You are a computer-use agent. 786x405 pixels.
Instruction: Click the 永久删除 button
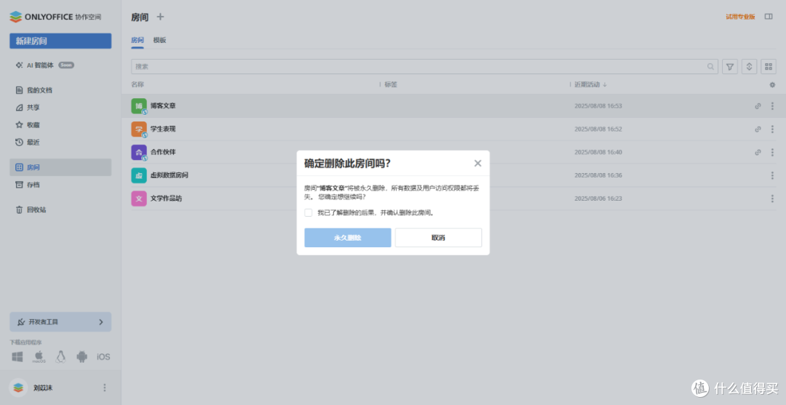coord(347,238)
